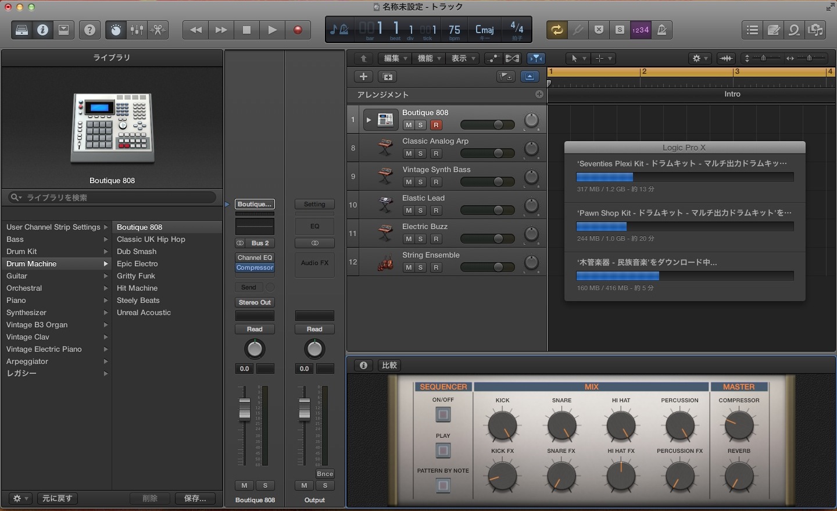Open the Quick Help question mark

coord(90,30)
